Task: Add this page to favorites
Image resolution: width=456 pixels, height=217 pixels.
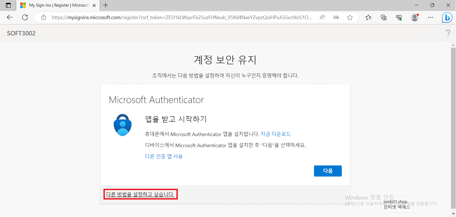Action: pyautogui.click(x=350, y=17)
